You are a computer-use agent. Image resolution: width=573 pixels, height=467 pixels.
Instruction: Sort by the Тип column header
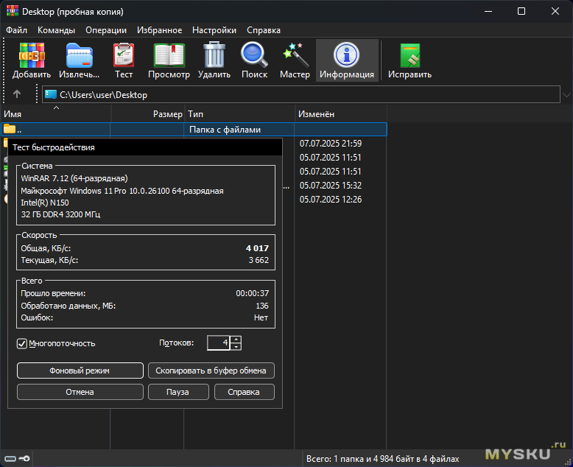point(239,114)
